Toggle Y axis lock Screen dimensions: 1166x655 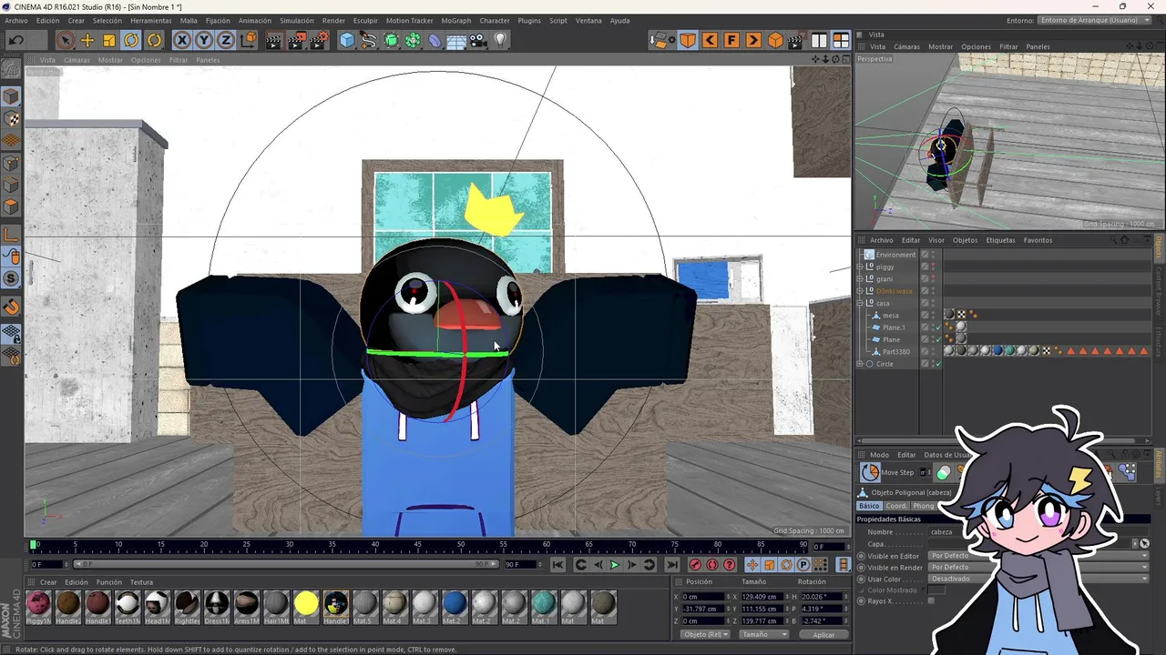click(204, 40)
